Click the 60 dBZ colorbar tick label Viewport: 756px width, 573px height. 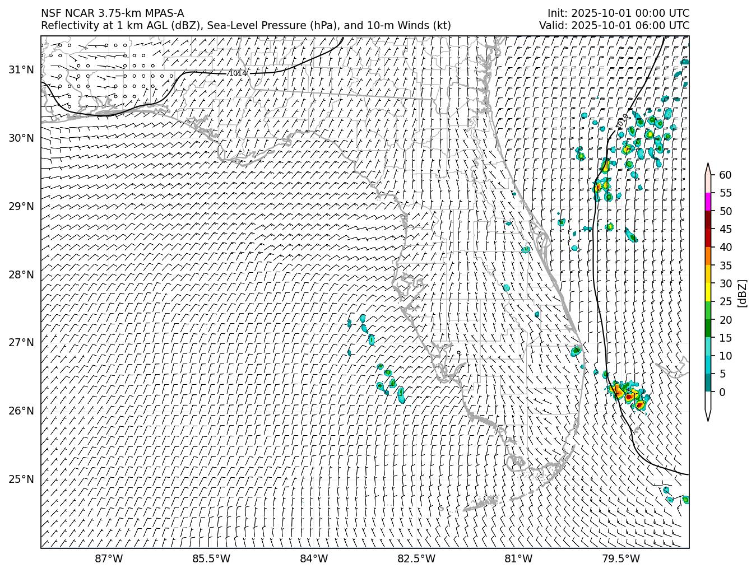[725, 175]
